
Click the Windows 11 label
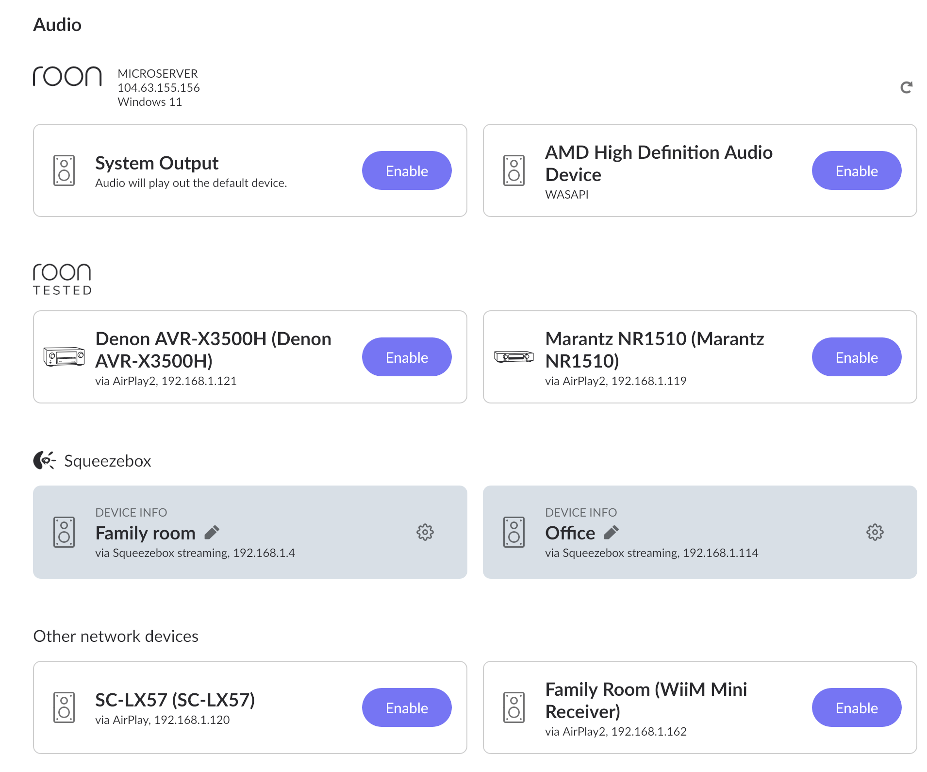click(x=150, y=101)
